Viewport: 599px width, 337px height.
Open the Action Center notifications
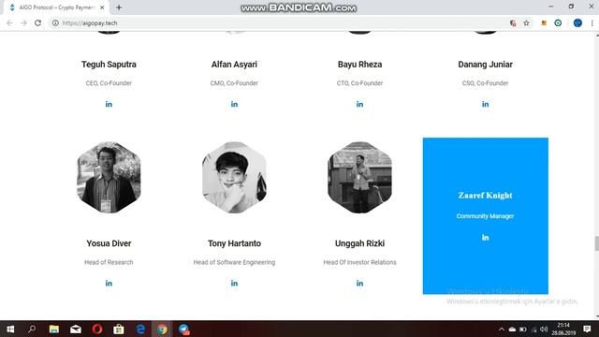[587, 329]
